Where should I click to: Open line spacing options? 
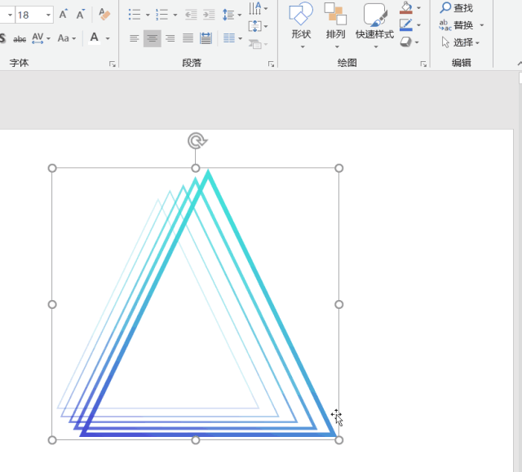coord(232,15)
